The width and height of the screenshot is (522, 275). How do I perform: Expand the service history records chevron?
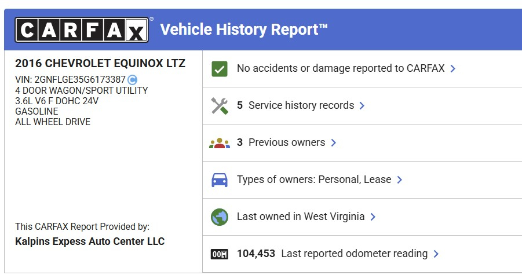point(362,106)
